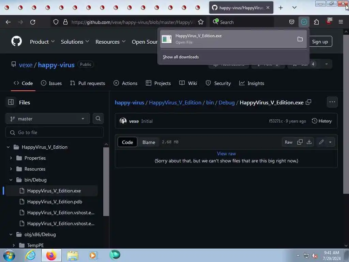Image resolution: width=349 pixels, height=262 pixels.
Task: Expand the Properties folder in the tree
Action: pos(11,158)
